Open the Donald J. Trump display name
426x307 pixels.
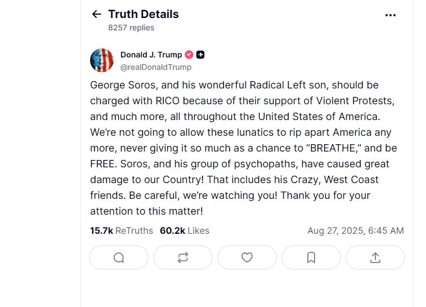[151, 55]
